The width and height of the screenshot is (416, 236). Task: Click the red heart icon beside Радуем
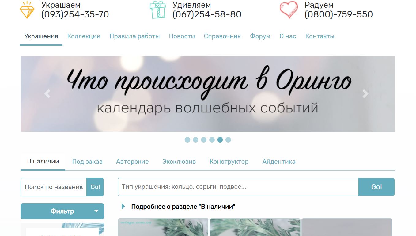tap(289, 10)
